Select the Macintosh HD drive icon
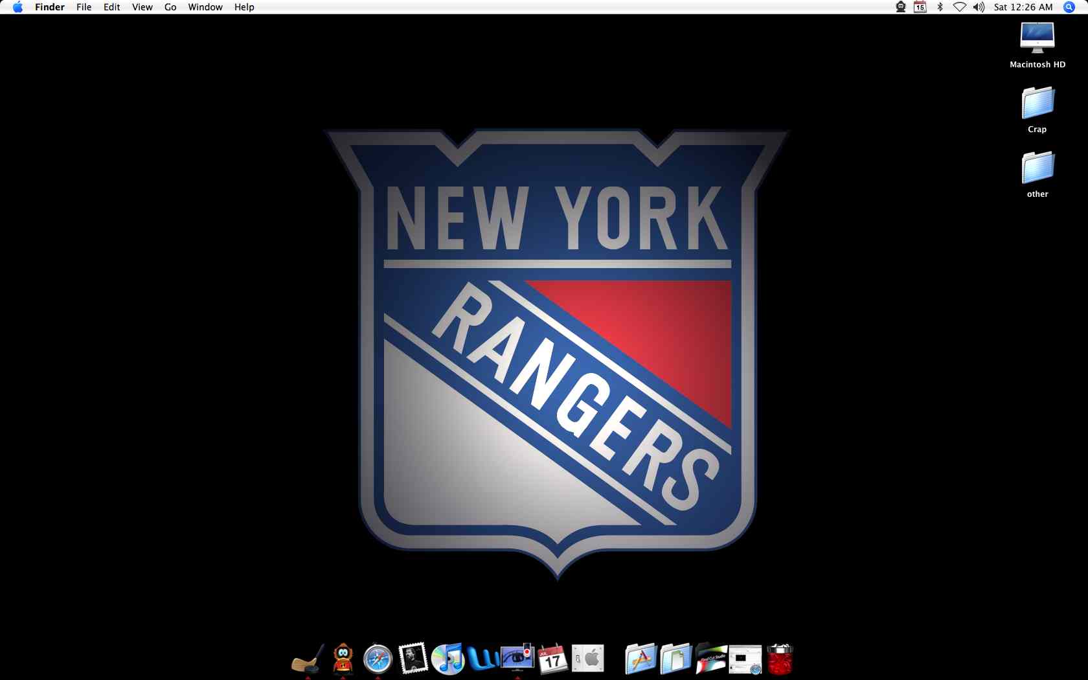This screenshot has height=680, width=1088. coord(1037,38)
